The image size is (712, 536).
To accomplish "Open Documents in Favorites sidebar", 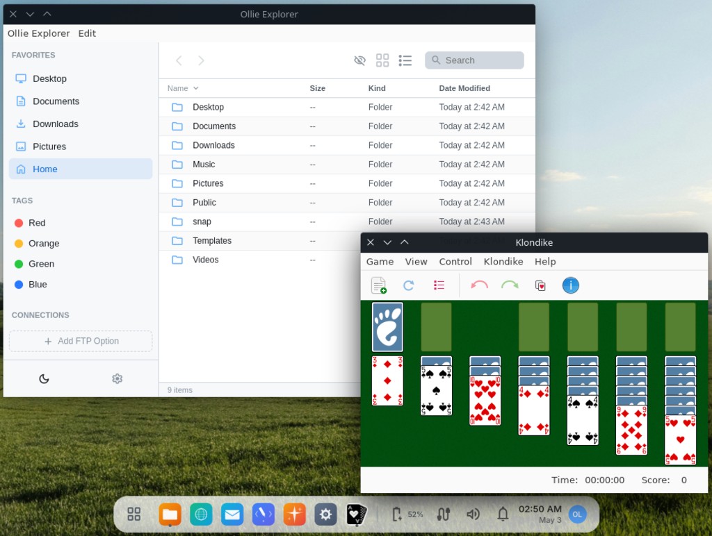I will [x=81, y=101].
